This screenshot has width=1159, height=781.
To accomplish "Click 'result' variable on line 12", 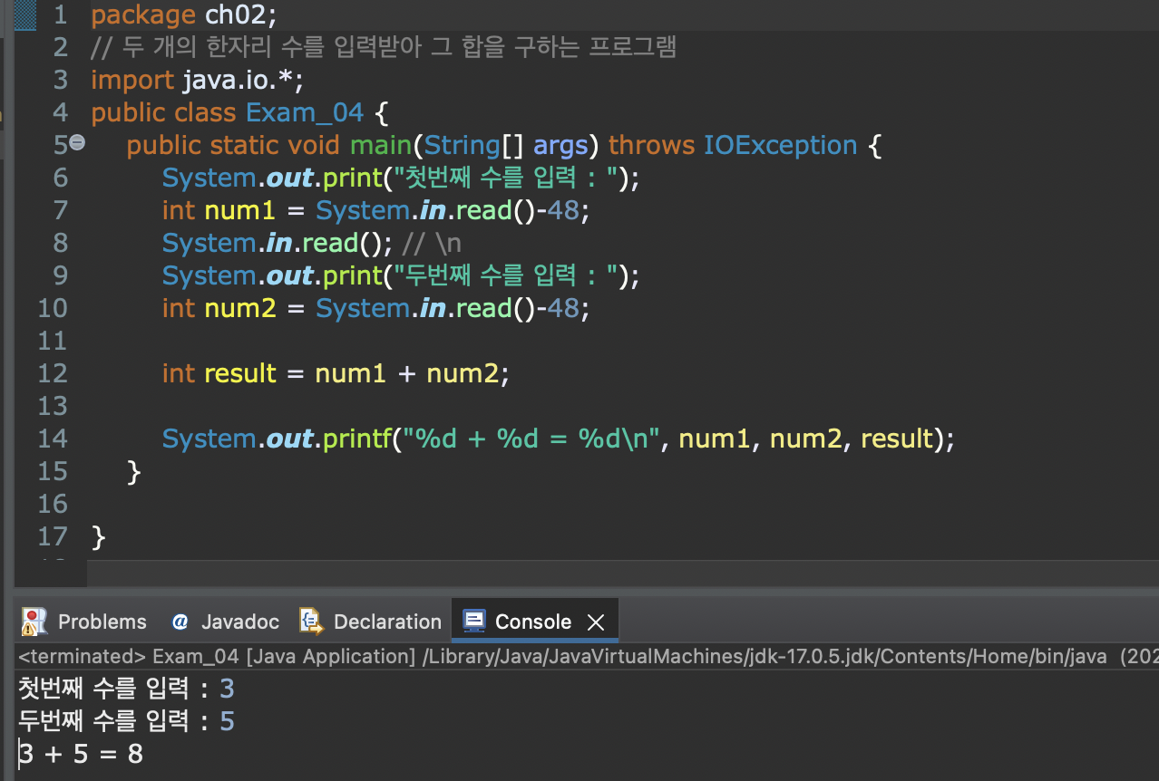I will tap(240, 373).
